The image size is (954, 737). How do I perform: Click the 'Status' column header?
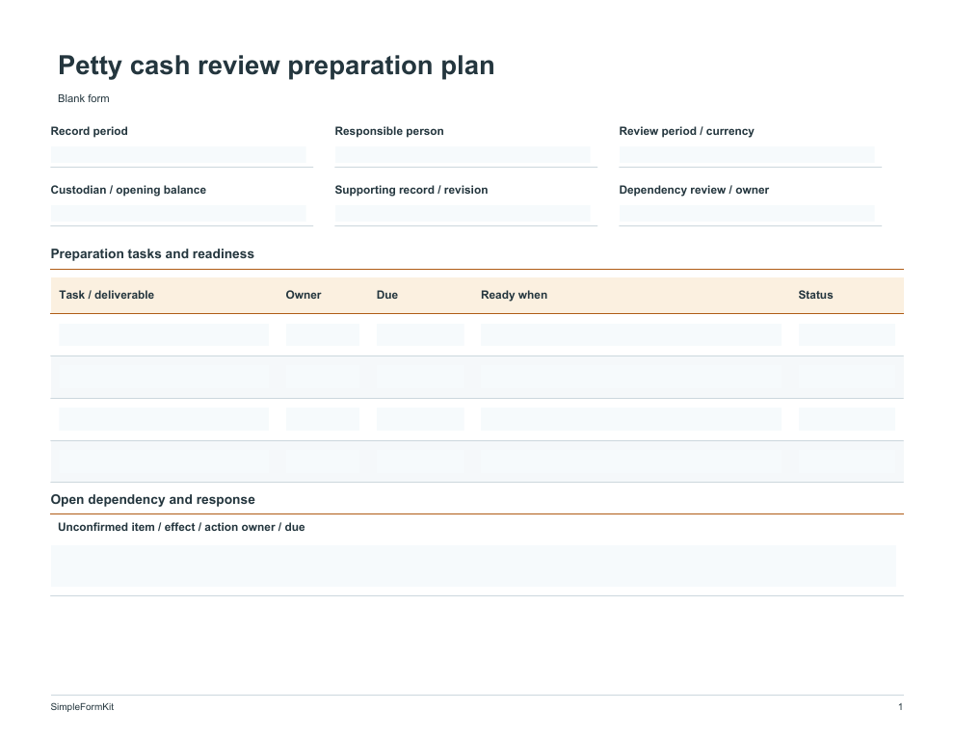815,295
